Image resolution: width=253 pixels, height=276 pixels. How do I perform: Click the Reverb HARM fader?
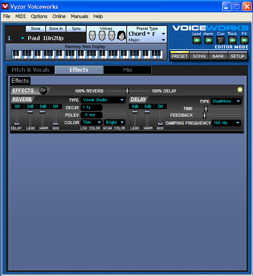42,112
